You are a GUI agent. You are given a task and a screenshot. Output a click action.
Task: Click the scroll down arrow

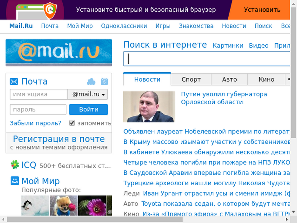click(294, 212)
